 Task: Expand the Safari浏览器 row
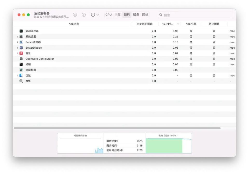click(x=17, y=42)
